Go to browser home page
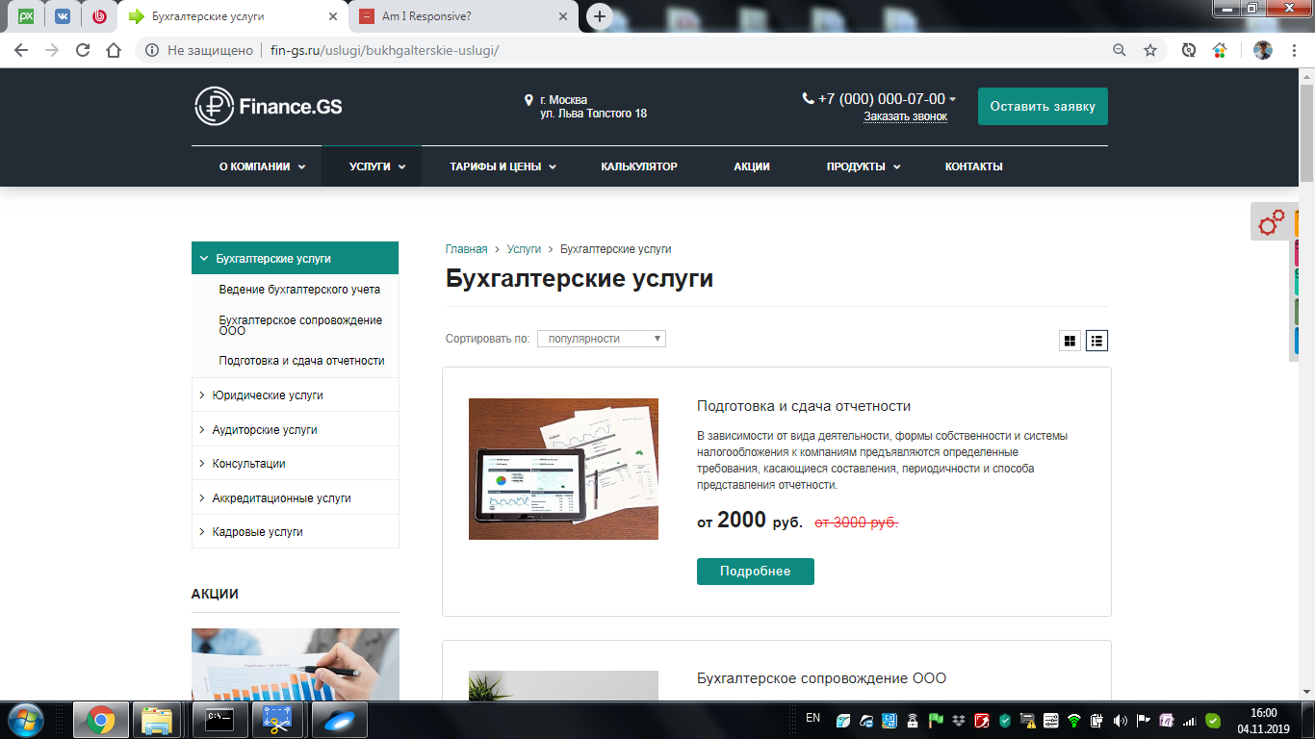Screen dimensions: 1315x739 pos(114,50)
